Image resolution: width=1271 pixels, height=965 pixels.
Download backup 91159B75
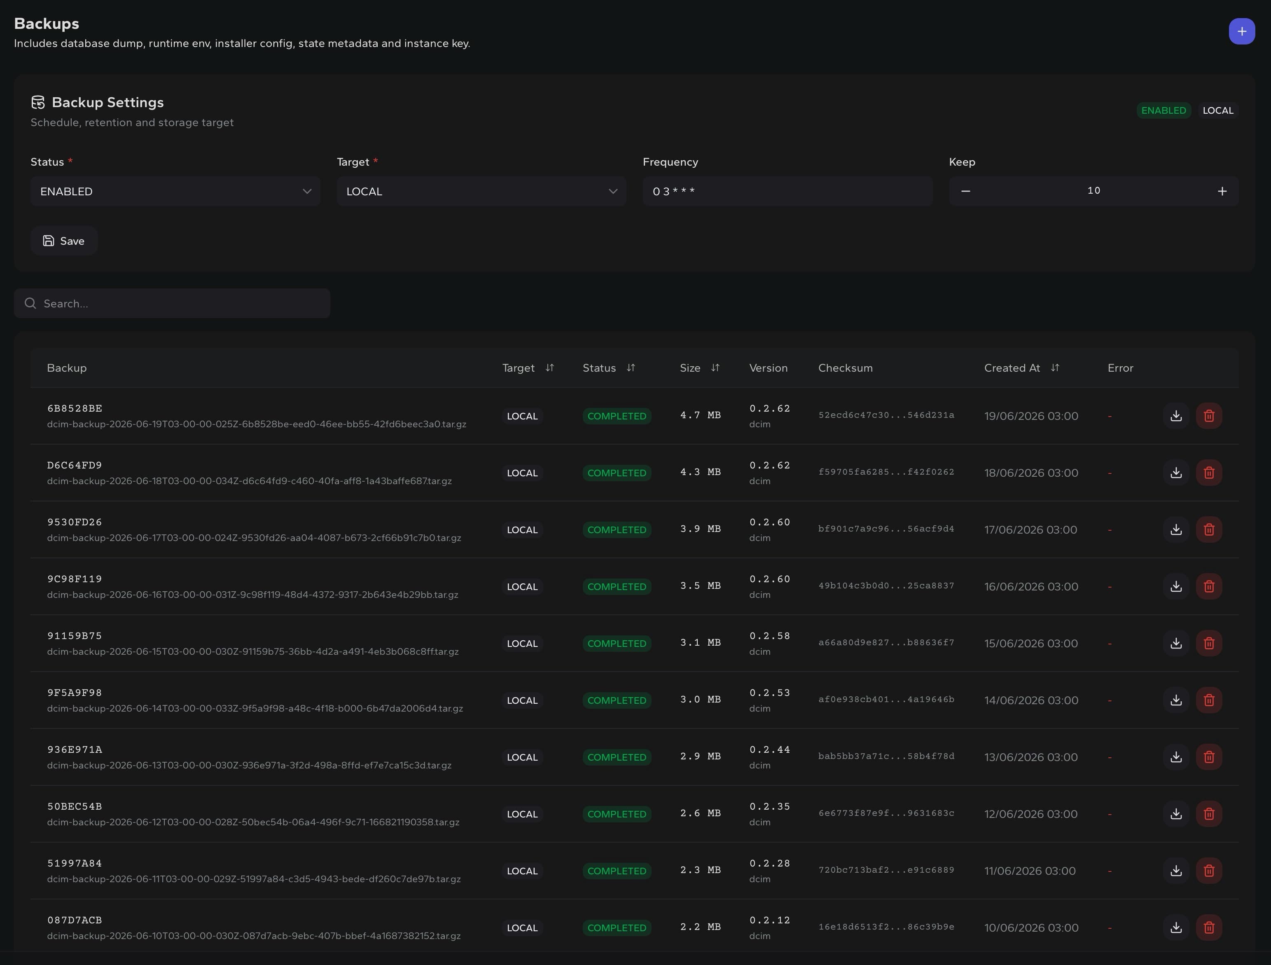(1176, 643)
